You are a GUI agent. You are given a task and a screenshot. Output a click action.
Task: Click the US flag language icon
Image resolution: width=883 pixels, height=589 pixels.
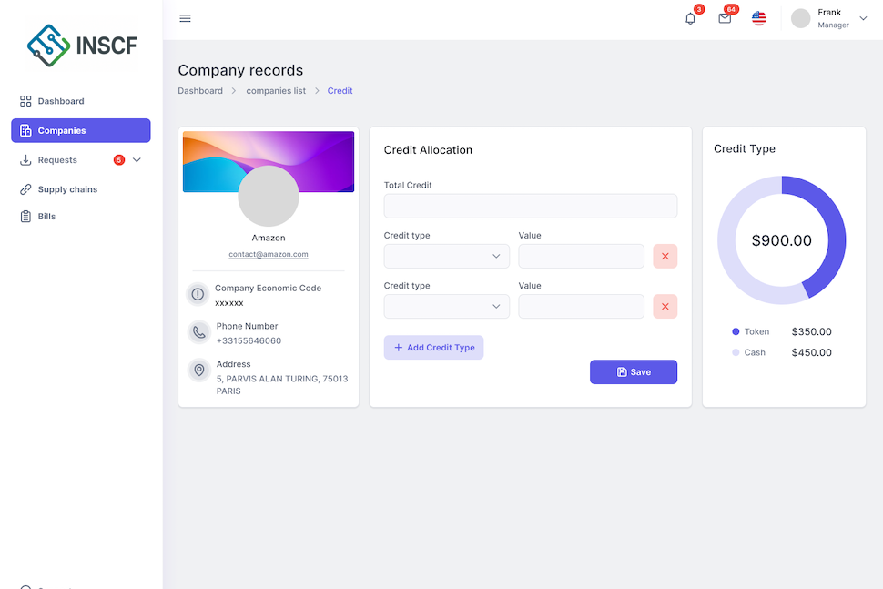click(758, 18)
